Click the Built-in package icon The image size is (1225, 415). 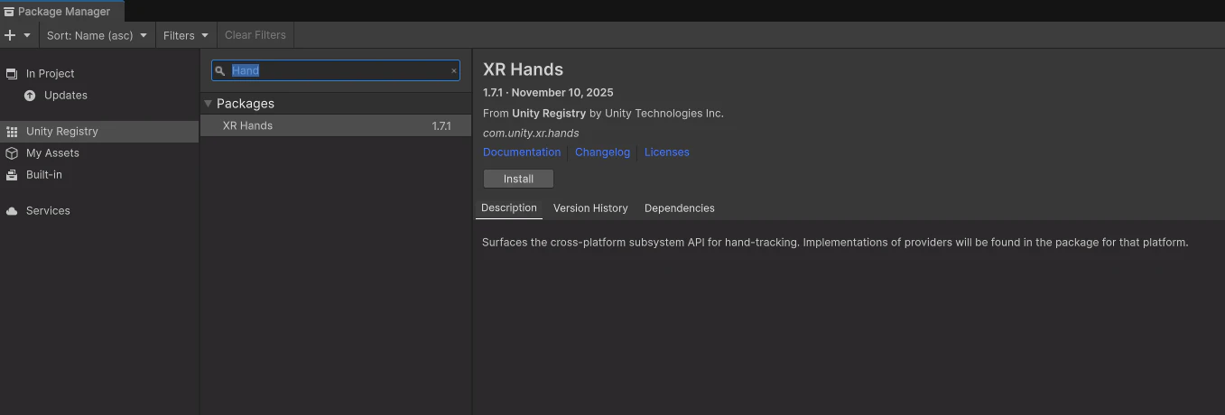click(x=12, y=175)
